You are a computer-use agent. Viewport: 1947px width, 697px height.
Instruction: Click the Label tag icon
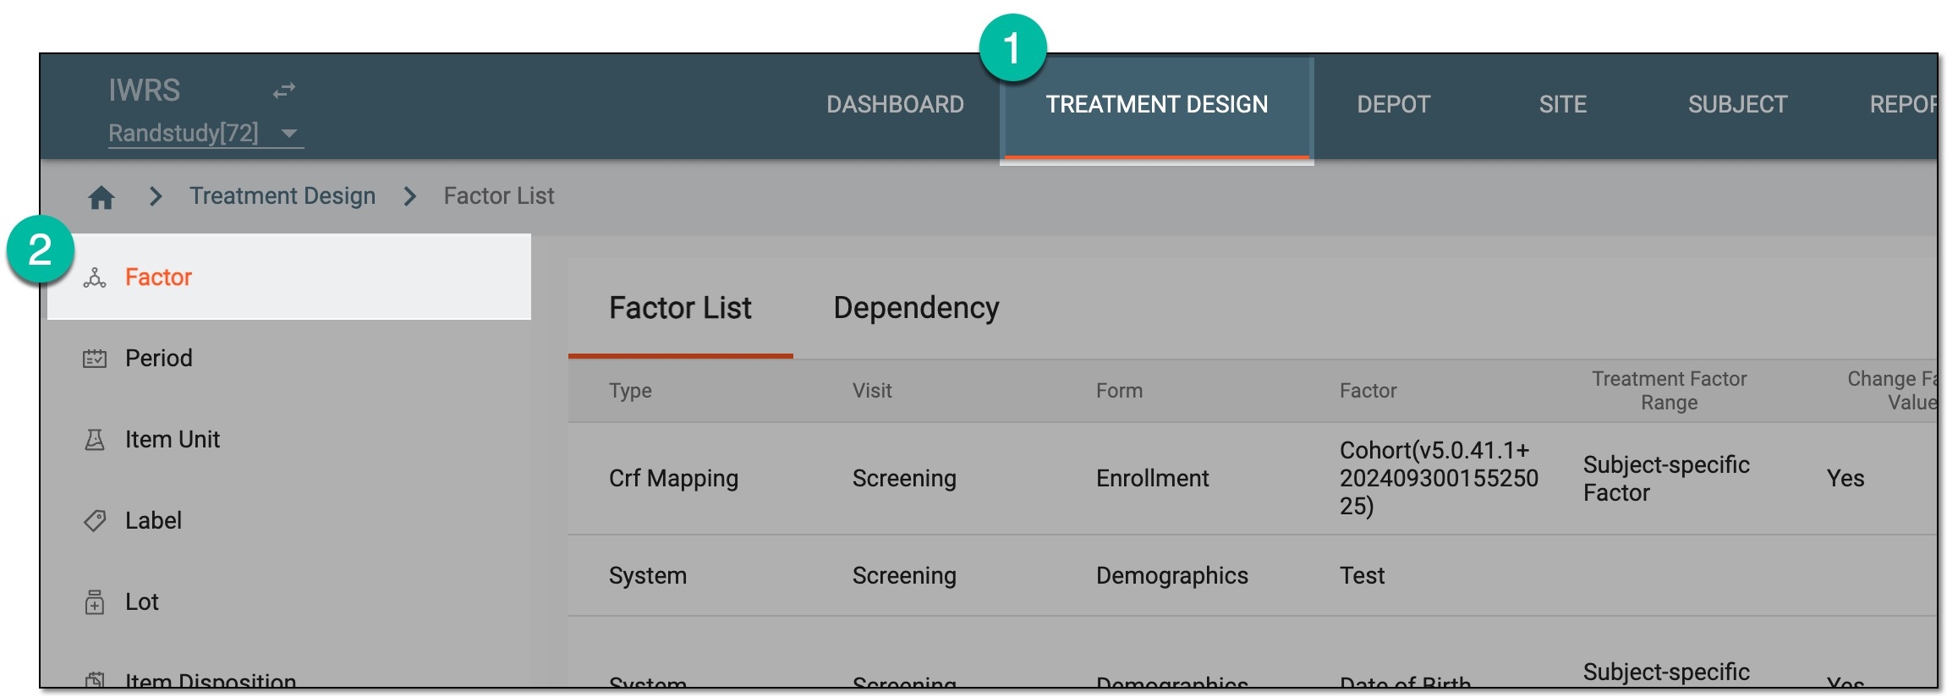(x=95, y=520)
